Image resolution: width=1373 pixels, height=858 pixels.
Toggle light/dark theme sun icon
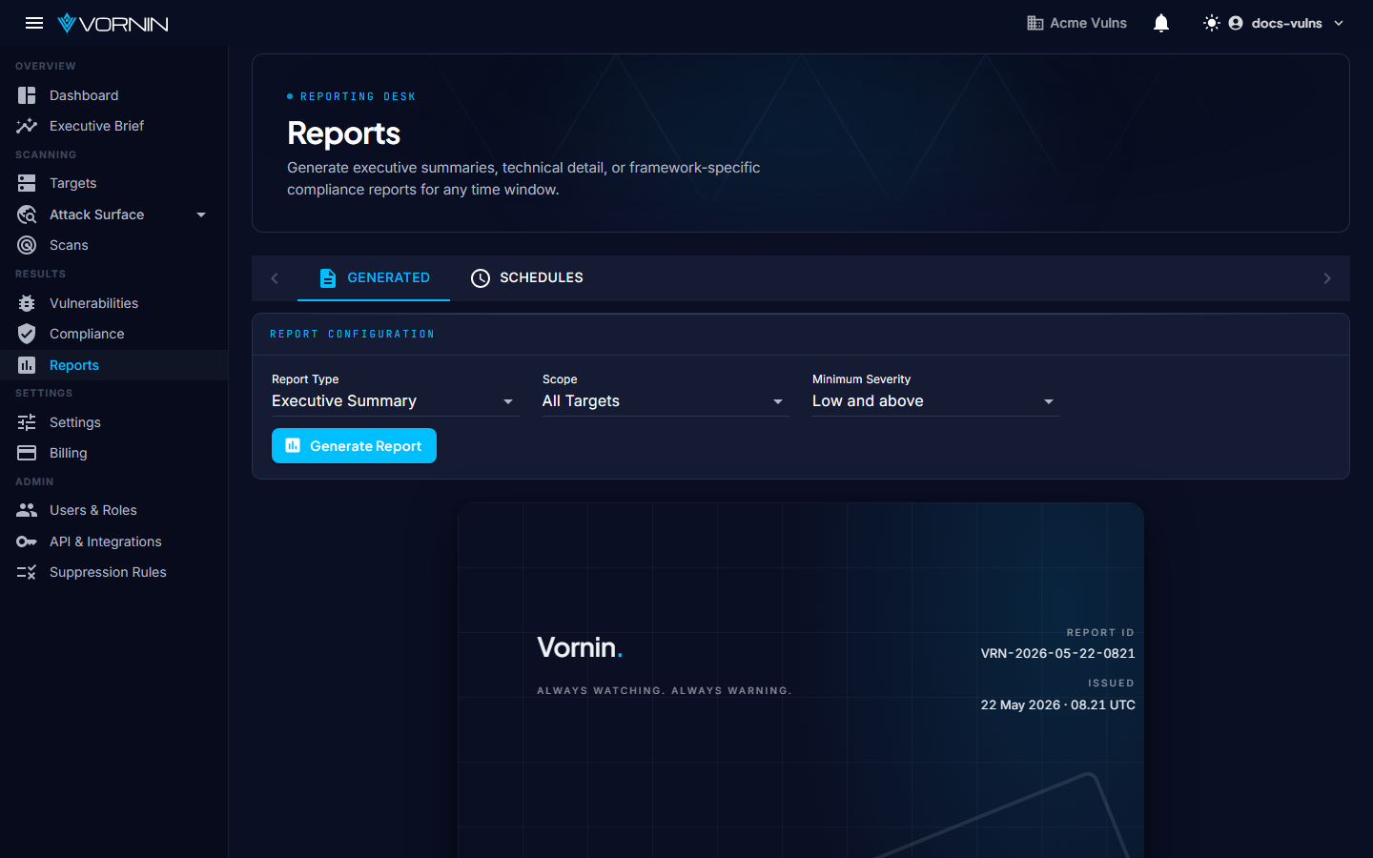(1212, 23)
